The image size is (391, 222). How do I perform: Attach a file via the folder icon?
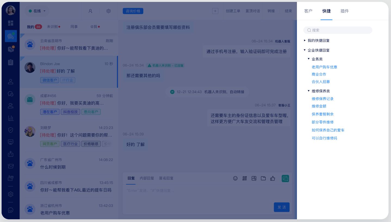point(263,178)
